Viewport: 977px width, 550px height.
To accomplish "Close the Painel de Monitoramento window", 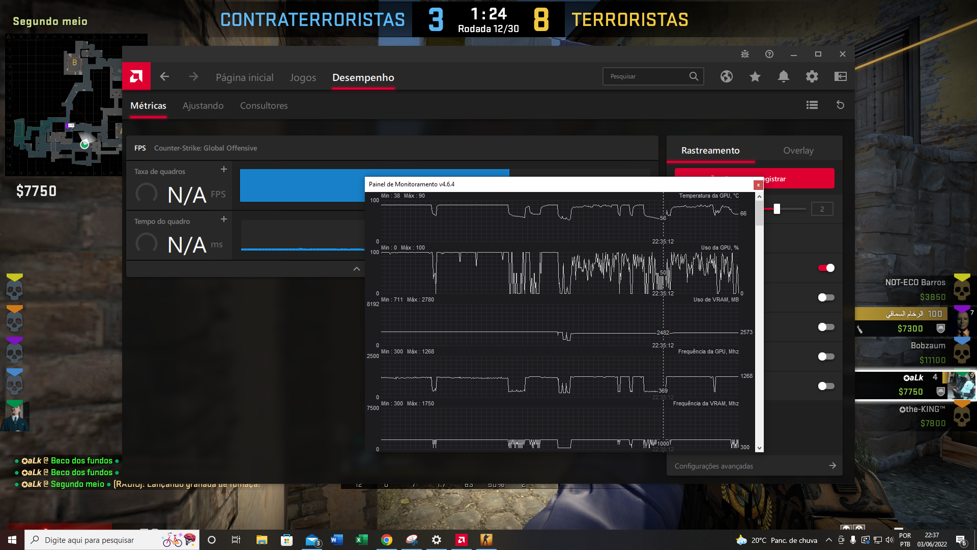I will click(758, 185).
